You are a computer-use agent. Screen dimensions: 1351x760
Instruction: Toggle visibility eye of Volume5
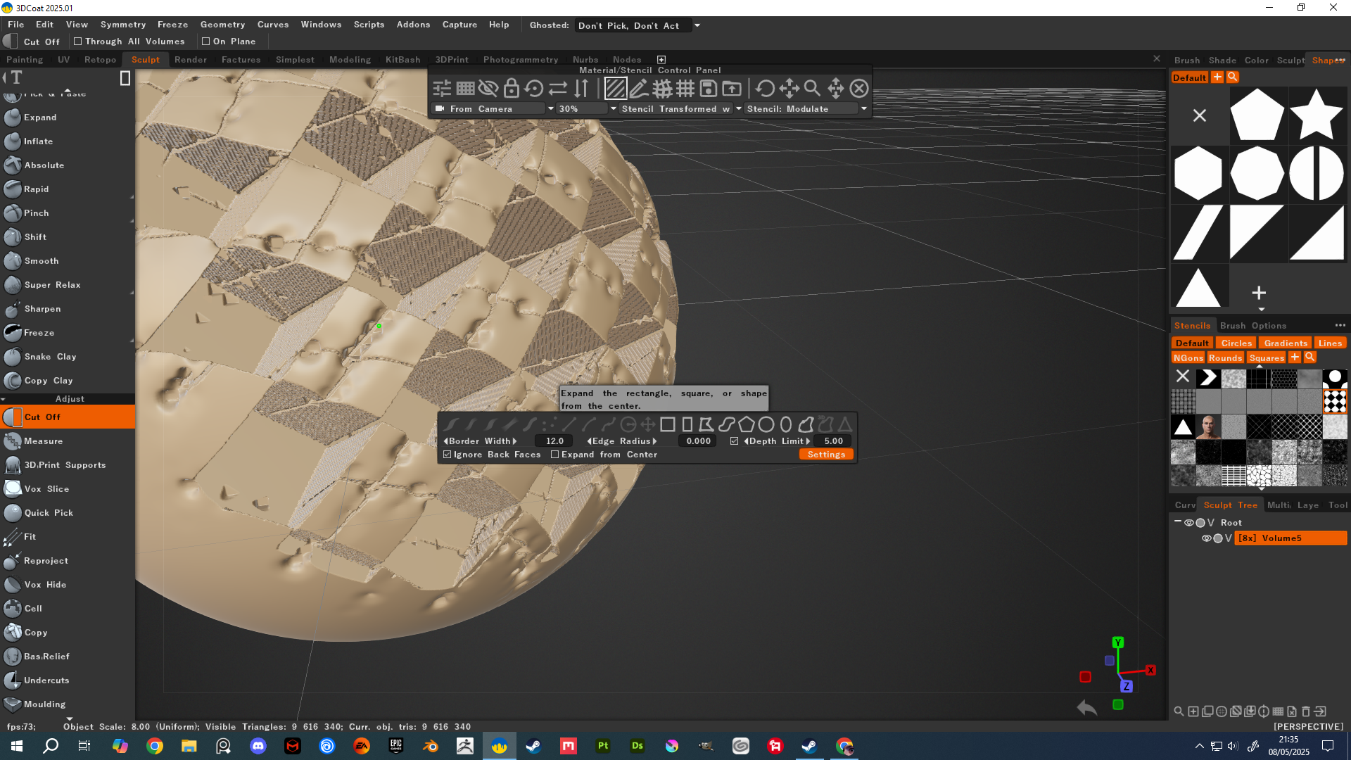click(1206, 538)
